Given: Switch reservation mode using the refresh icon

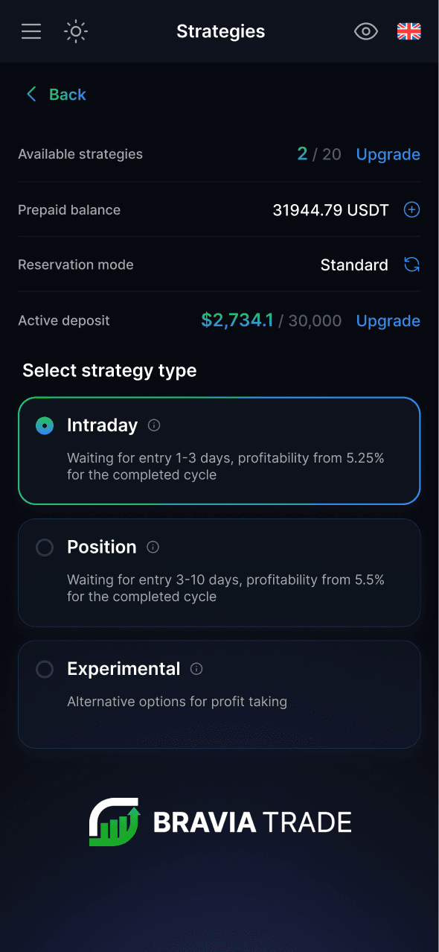Looking at the screenshot, I should (411, 264).
